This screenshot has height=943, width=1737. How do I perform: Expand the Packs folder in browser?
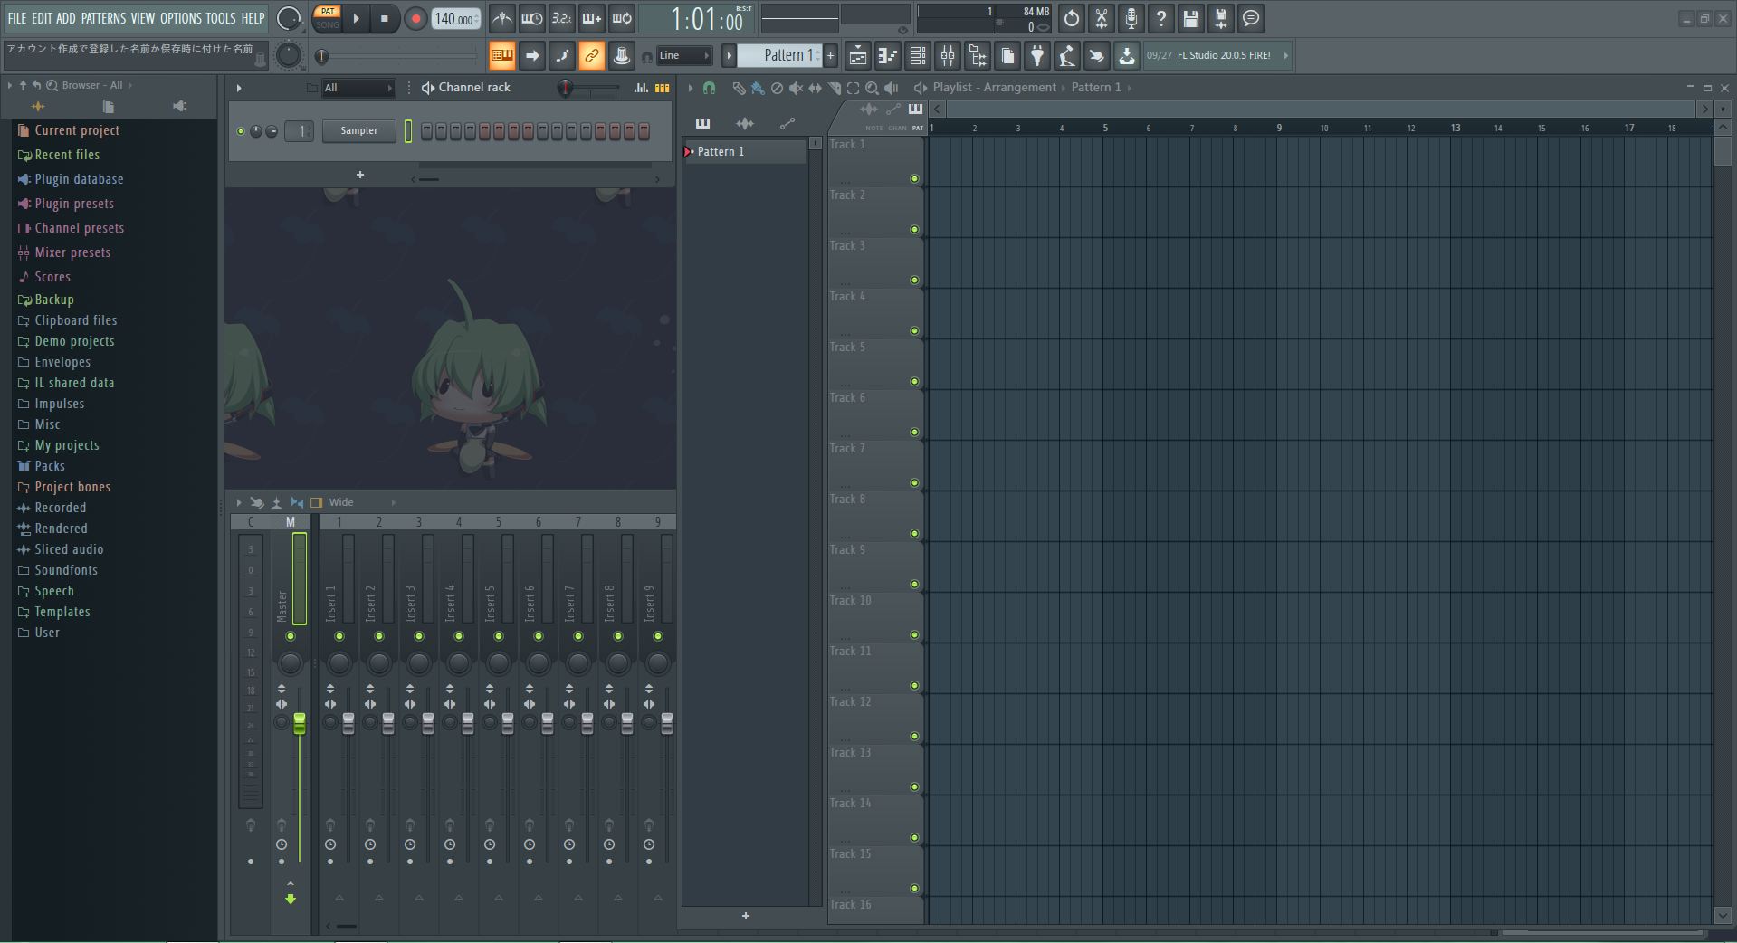coord(50,466)
